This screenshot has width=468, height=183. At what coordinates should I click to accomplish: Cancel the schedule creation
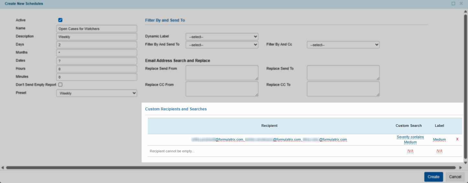tap(455, 177)
